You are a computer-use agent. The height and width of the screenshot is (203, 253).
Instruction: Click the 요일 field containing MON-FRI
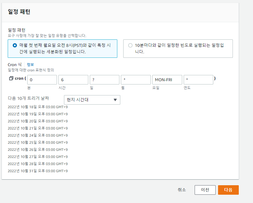click(x=167, y=80)
